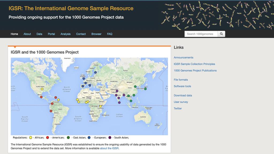Click the blue marker in Spain
The height and width of the screenshot is (154, 274).
tap(83, 86)
